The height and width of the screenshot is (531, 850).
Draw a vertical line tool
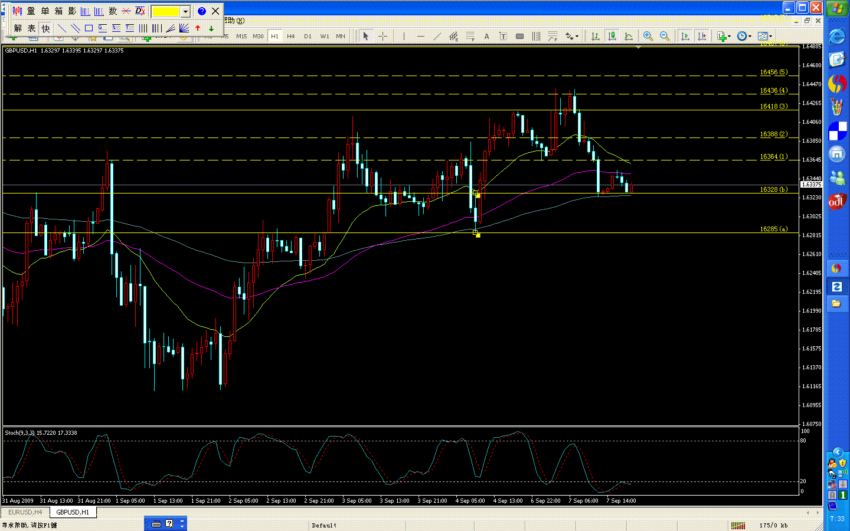(x=404, y=37)
